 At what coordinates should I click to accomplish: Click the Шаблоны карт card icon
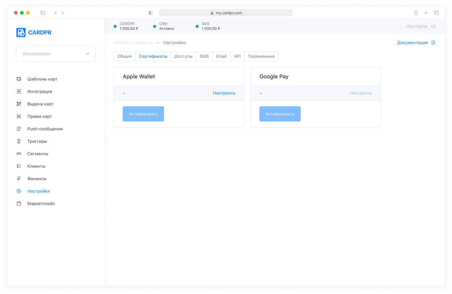[x=19, y=79]
